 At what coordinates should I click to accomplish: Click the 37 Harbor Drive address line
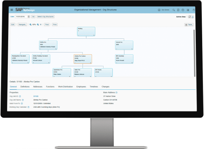(x=109, y=96)
